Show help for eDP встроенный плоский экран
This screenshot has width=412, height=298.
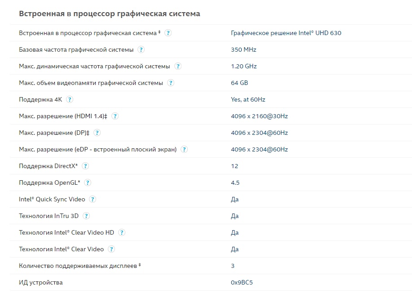[x=185, y=149]
